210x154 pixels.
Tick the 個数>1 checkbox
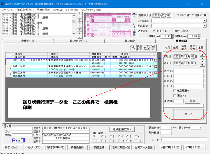(175, 96)
